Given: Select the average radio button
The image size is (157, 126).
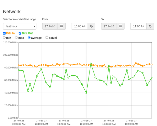Looking at the screenshot, I should pos(29,38).
